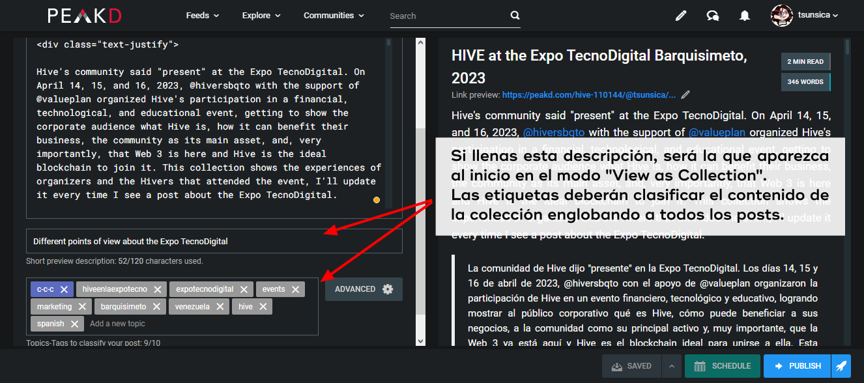
Task: Click the preview post title heading
Action: pyautogui.click(x=599, y=66)
